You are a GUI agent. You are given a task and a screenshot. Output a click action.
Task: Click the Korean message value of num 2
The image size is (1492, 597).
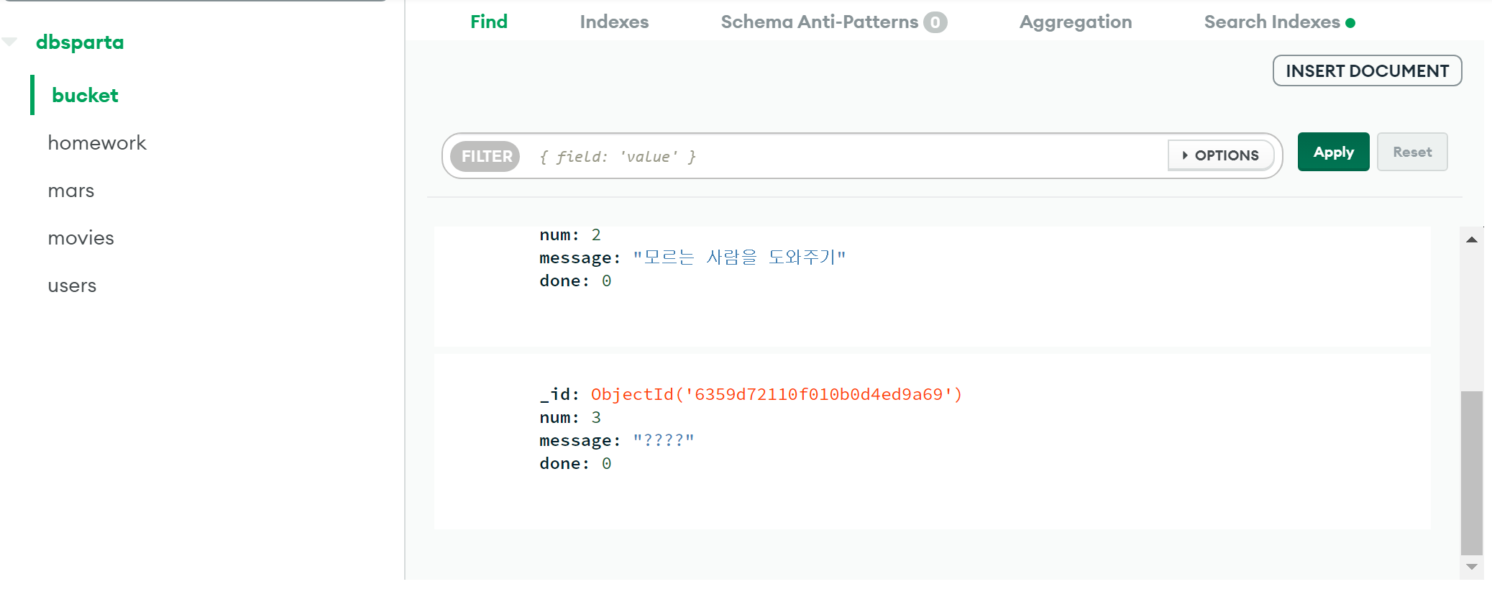pos(739,258)
